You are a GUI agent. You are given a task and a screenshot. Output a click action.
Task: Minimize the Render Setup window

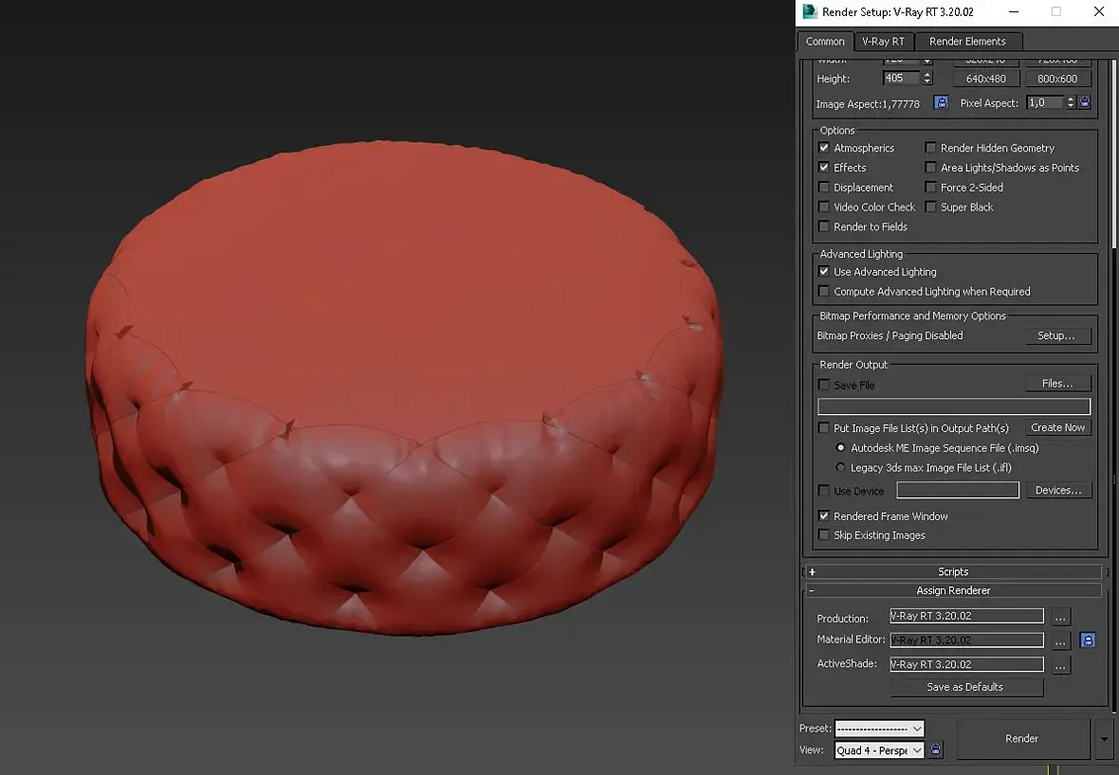tap(1014, 11)
